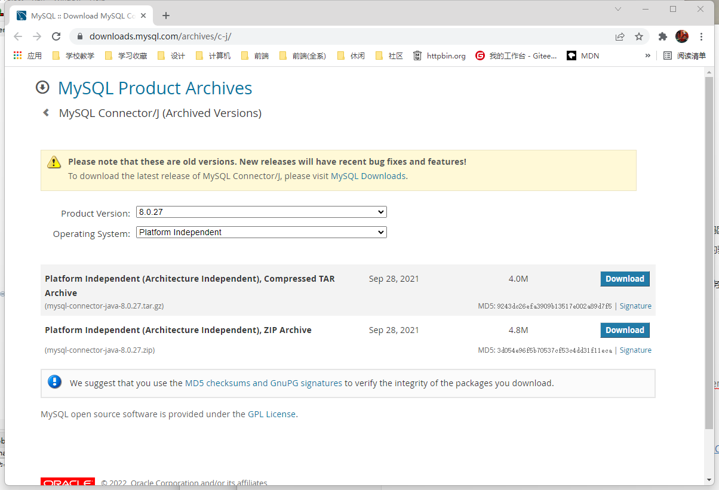
Task: Expand the bookmarks overflow chevron
Action: 647,55
